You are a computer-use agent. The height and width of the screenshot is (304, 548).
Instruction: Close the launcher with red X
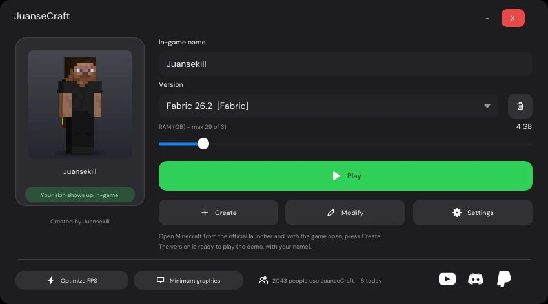tap(512, 18)
